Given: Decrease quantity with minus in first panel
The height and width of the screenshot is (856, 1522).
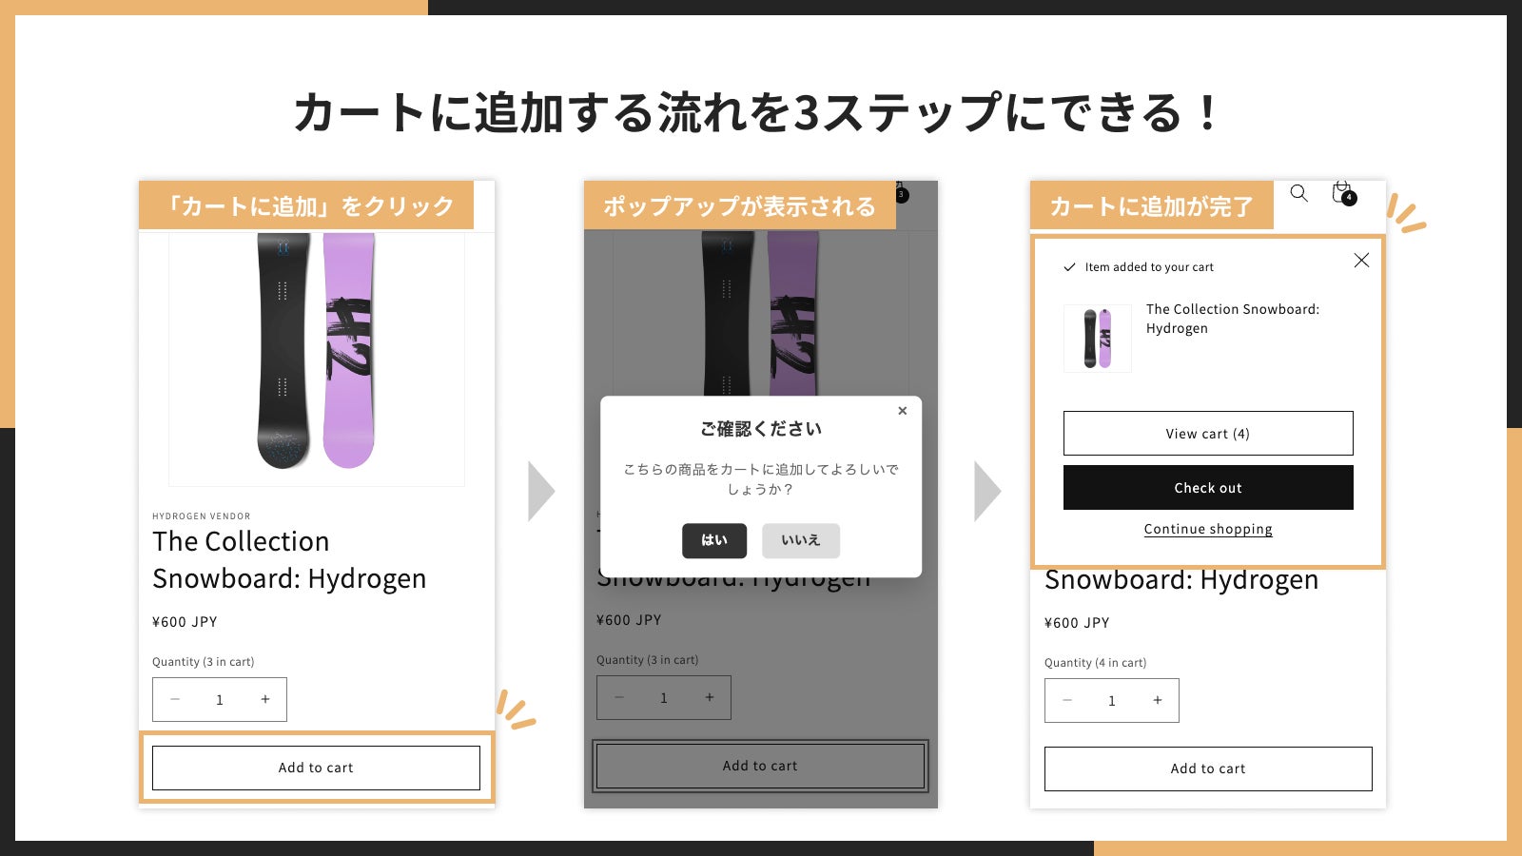Looking at the screenshot, I should (x=175, y=699).
